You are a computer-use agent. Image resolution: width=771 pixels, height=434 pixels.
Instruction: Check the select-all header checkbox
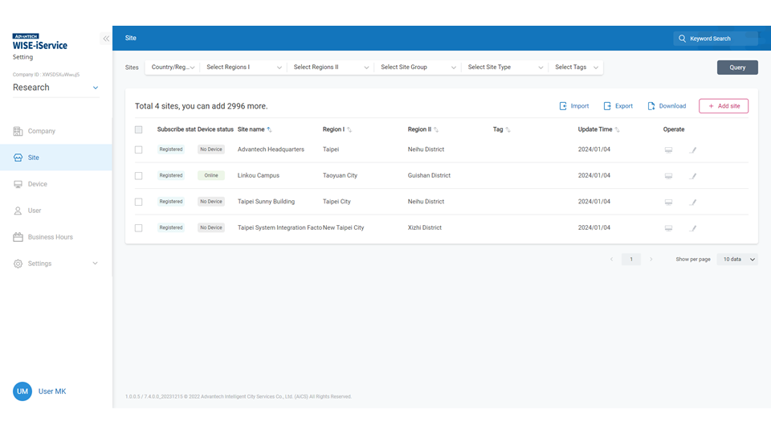[x=139, y=129]
